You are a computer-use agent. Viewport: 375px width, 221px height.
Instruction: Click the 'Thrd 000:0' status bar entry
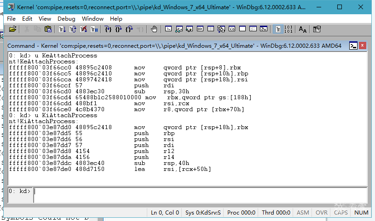coord(276,212)
